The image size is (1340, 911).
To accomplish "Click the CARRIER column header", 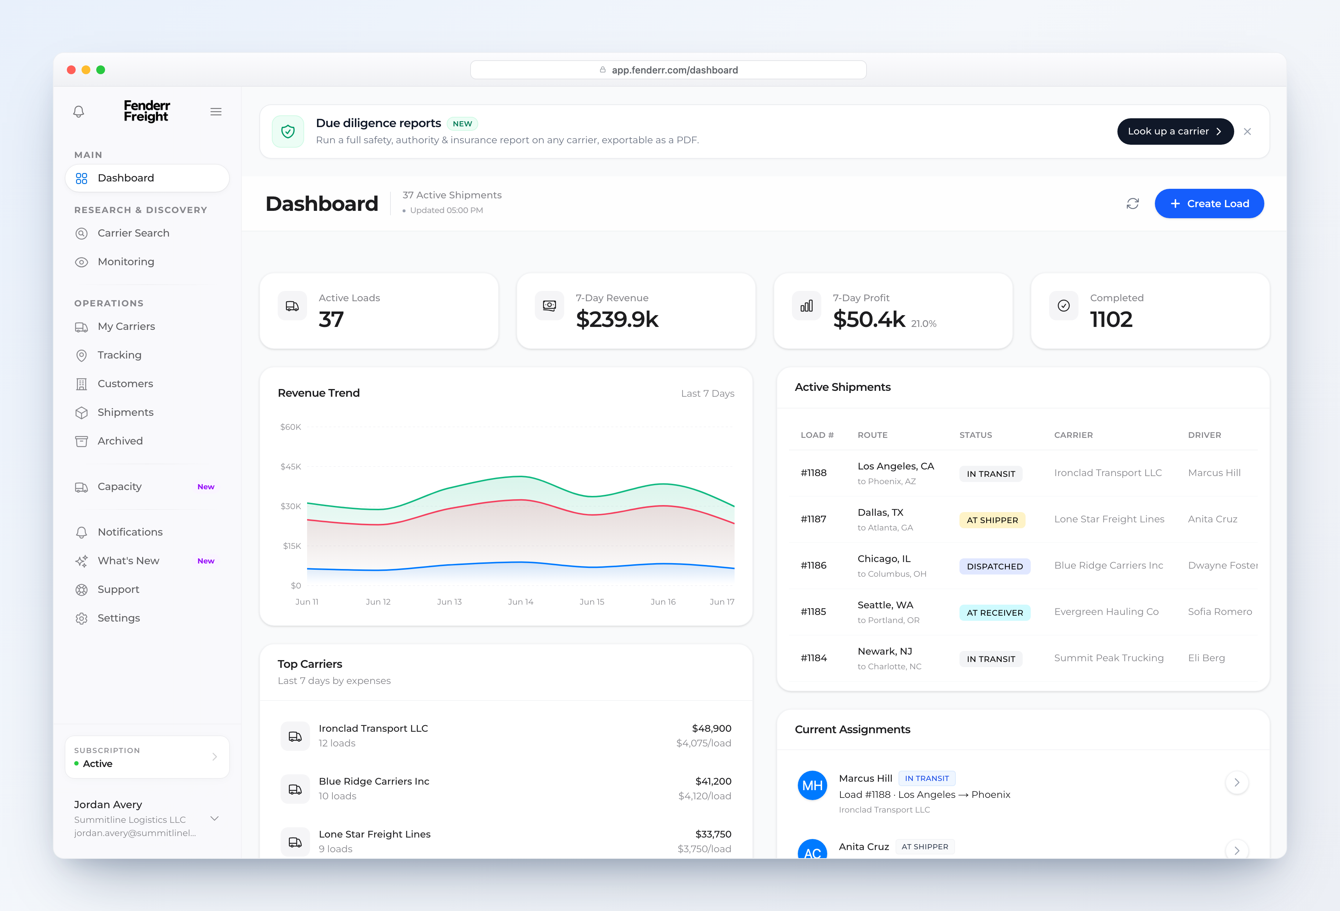I will click(1073, 435).
